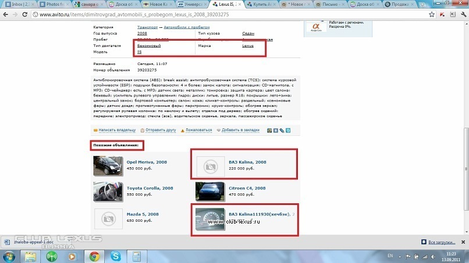Open Skype from the taskbar
Image resolution: width=469 pixels, height=263 pixels.
click(115, 256)
